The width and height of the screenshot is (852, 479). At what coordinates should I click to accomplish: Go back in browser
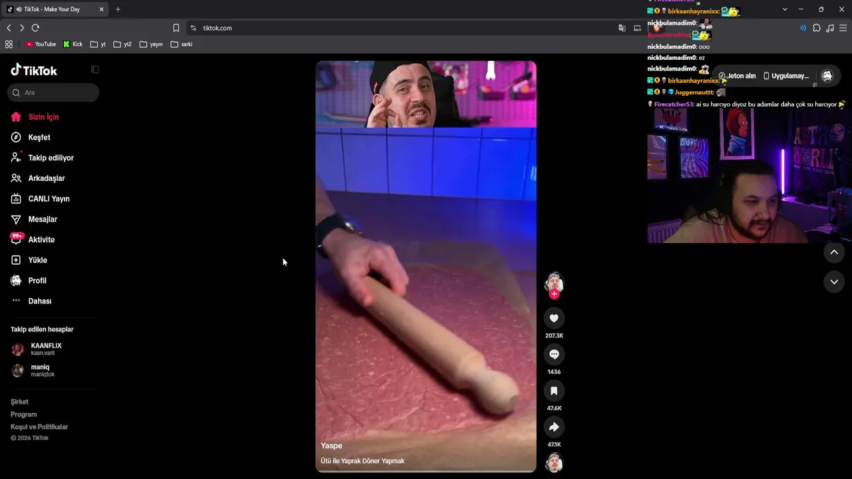click(9, 28)
